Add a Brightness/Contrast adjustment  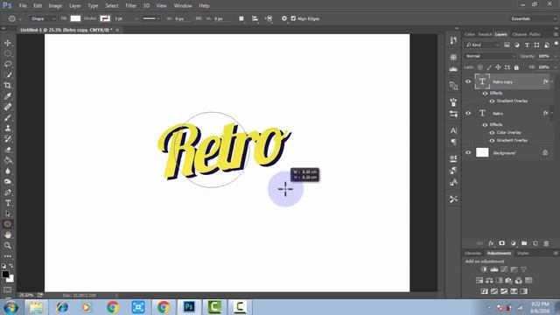pos(484,269)
